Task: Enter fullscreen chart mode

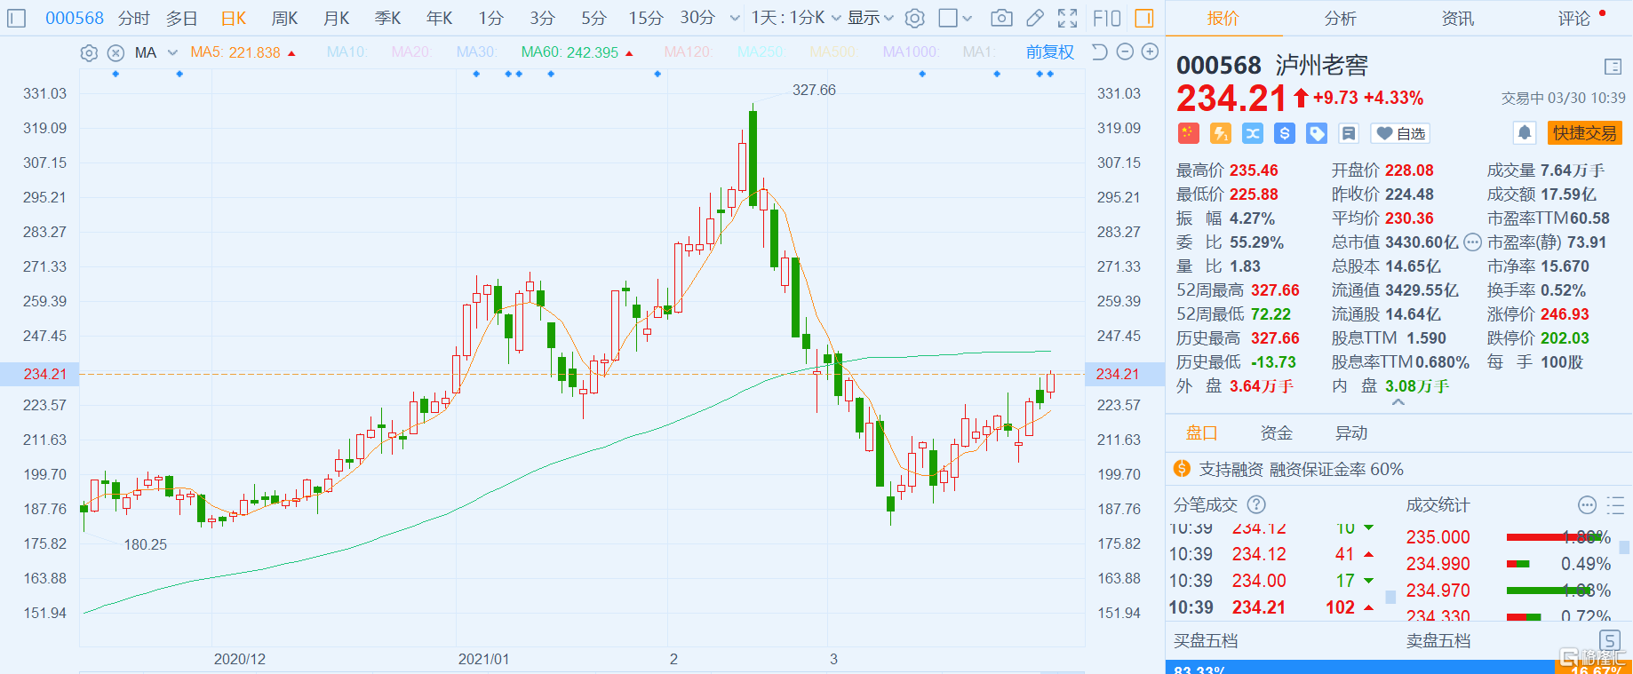Action: [1068, 18]
